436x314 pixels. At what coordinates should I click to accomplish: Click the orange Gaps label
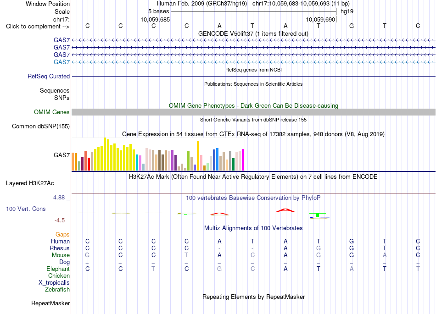[x=62, y=235]
